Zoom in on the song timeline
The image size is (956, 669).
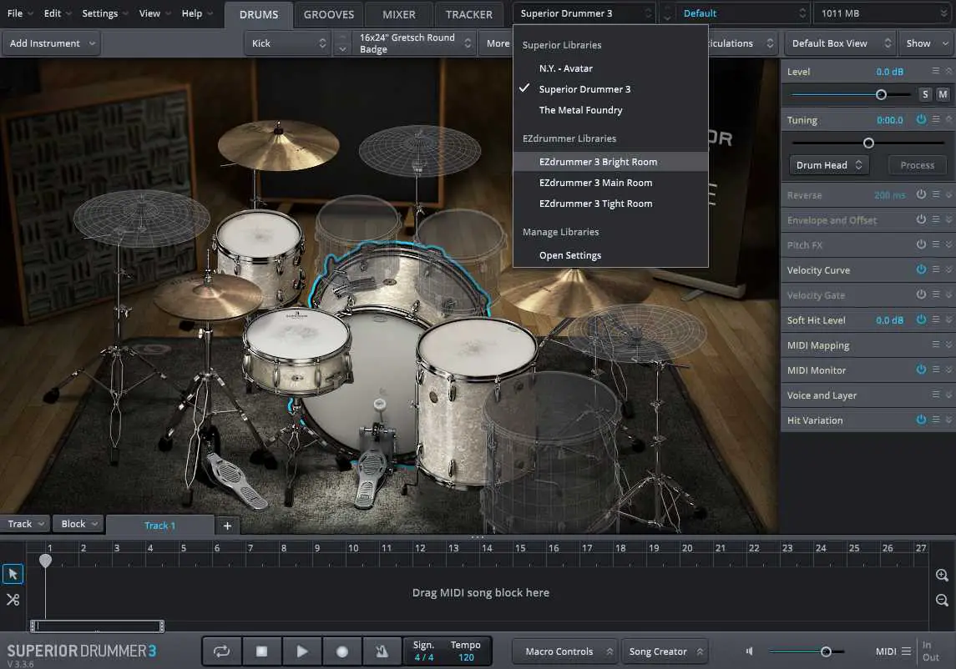point(941,575)
